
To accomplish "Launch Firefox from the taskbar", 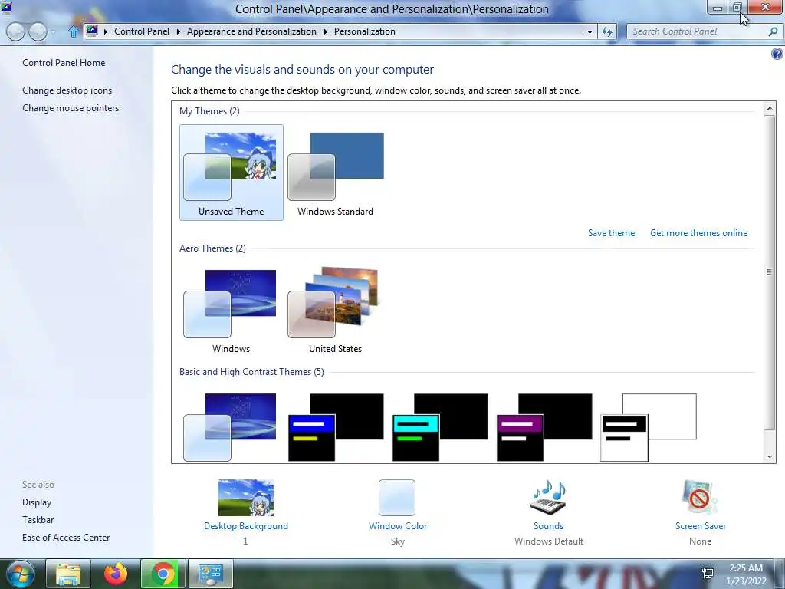I will point(116,574).
